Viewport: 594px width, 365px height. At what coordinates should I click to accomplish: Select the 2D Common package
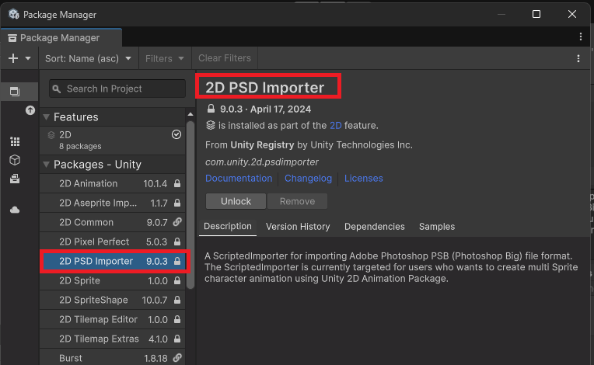[113, 222]
